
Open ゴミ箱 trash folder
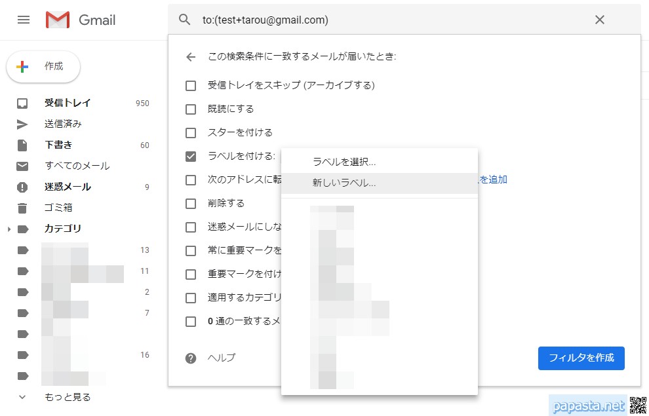(58, 208)
